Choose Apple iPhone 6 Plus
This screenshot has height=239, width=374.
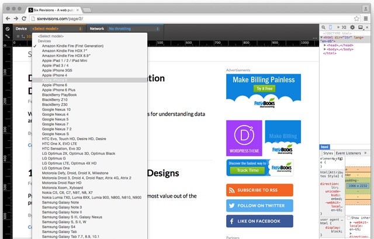[x=89, y=90]
